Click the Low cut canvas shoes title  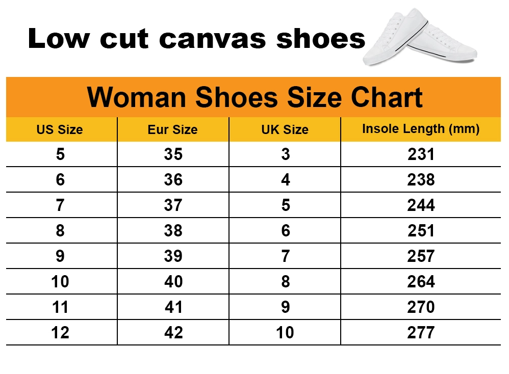coord(197,39)
